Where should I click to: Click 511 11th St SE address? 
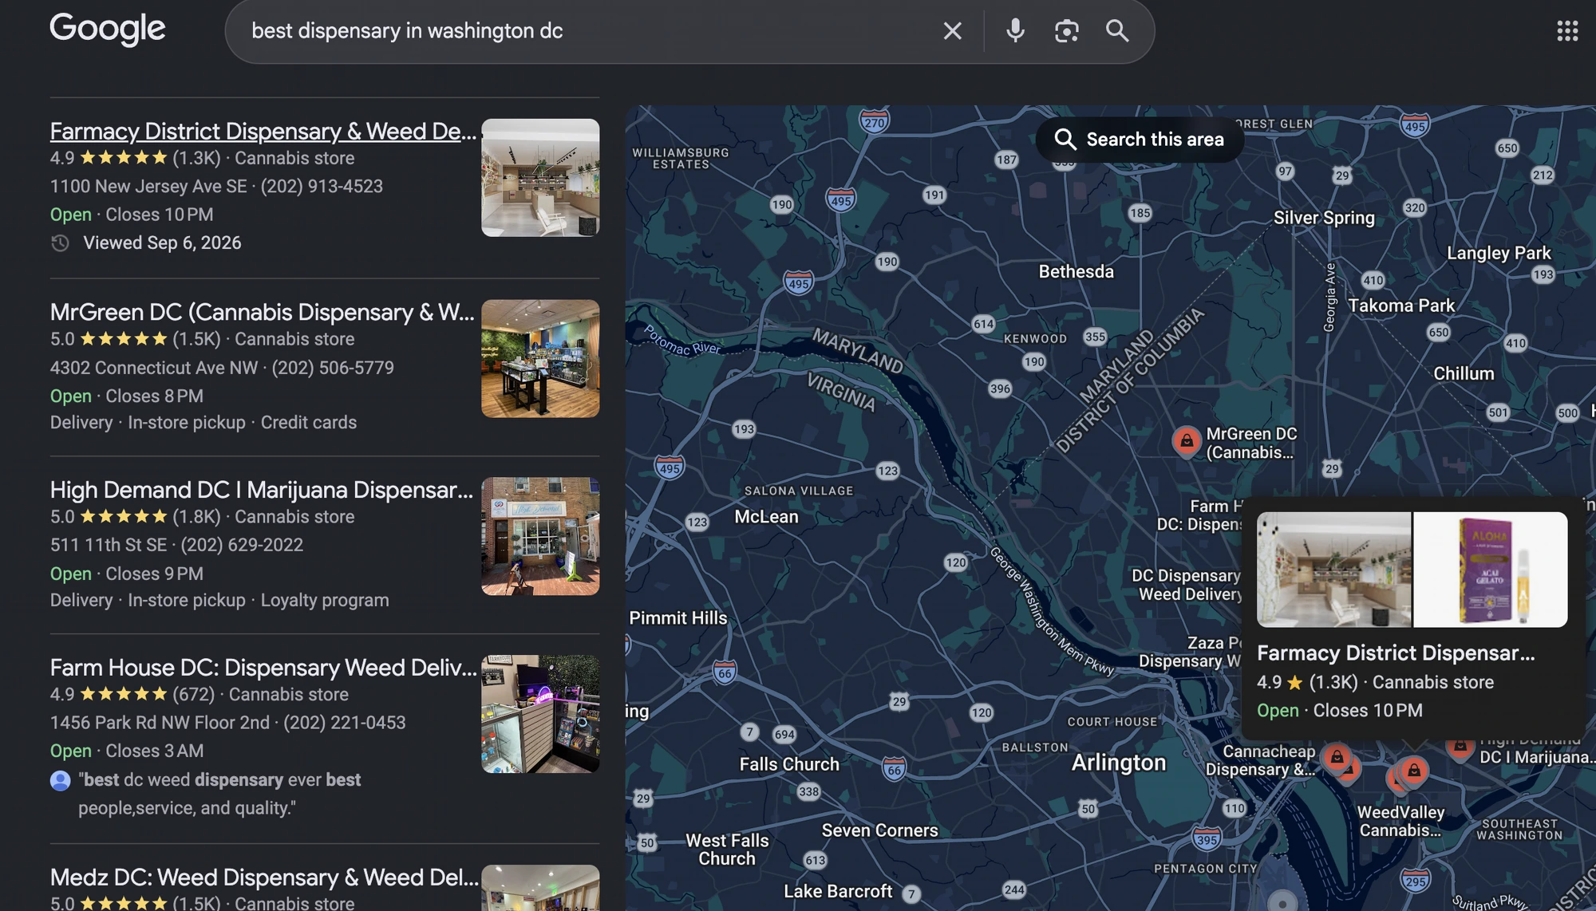pos(109,545)
